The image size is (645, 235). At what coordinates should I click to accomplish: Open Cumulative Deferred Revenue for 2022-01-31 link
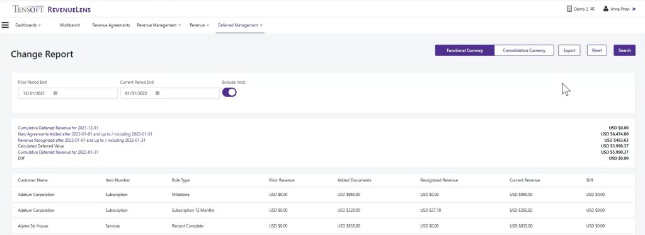pos(58,152)
